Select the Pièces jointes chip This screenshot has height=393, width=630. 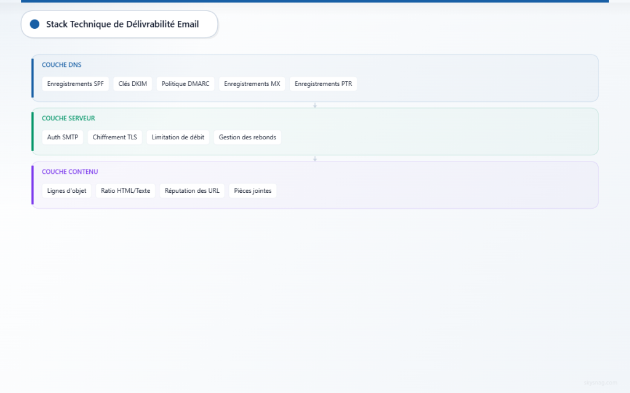click(x=252, y=190)
